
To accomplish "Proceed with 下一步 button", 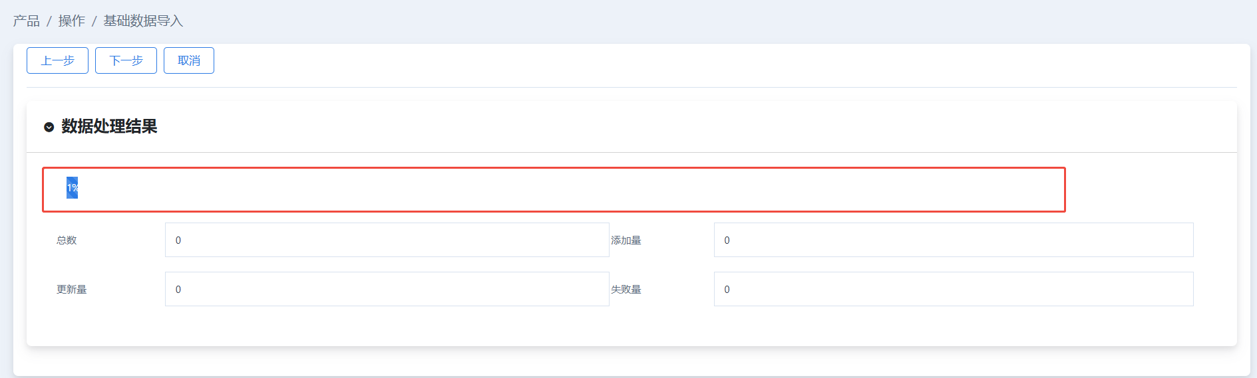I will click(126, 60).
